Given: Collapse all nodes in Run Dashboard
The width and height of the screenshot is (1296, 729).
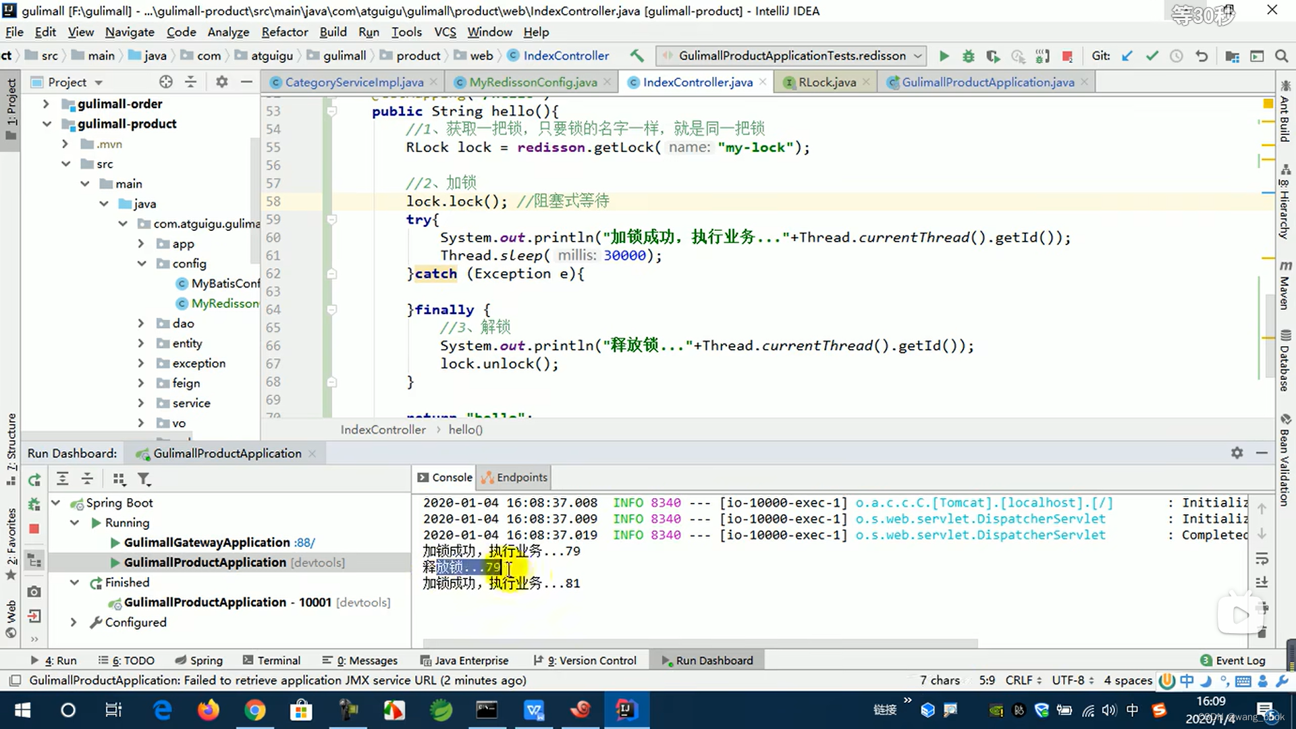Looking at the screenshot, I should (x=87, y=479).
